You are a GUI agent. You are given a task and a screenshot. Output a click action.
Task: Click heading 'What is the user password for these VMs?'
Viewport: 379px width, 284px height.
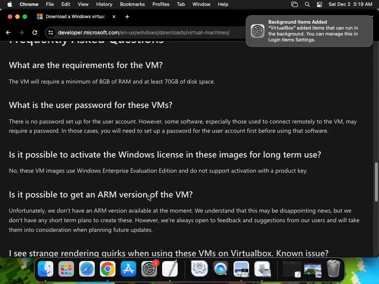pyautogui.click(x=91, y=105)
